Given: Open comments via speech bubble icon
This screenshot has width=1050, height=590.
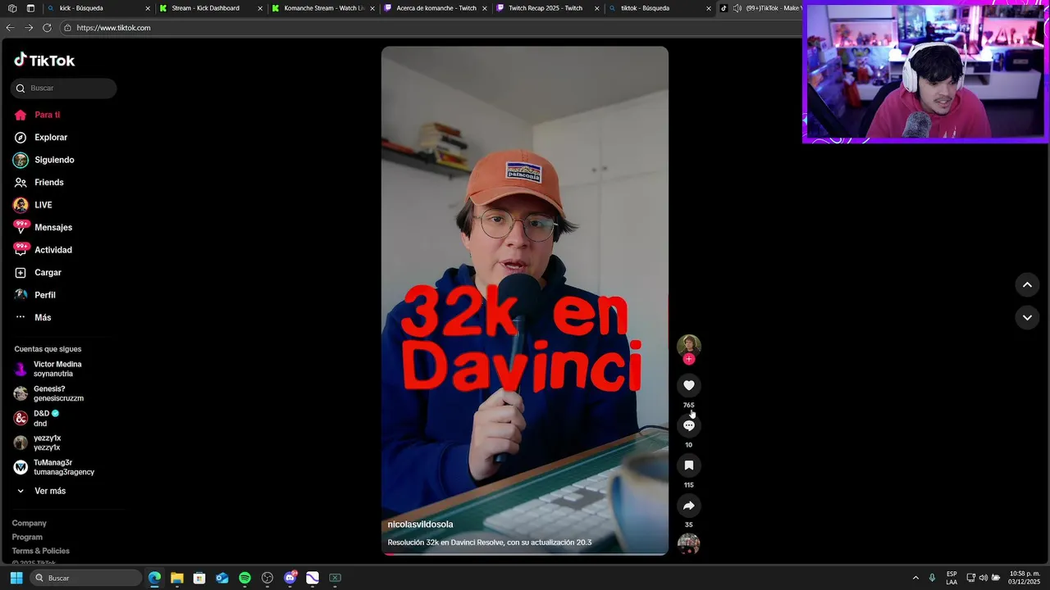Looking at the screenshot, I should [x=689, y=425].
